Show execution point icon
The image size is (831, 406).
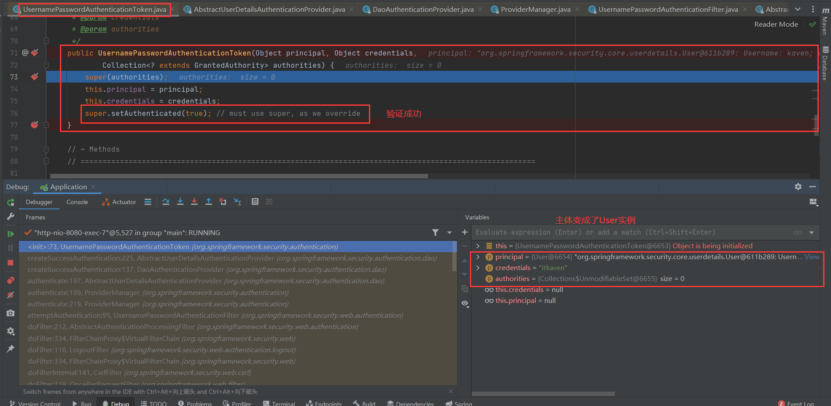coord(148,202)
